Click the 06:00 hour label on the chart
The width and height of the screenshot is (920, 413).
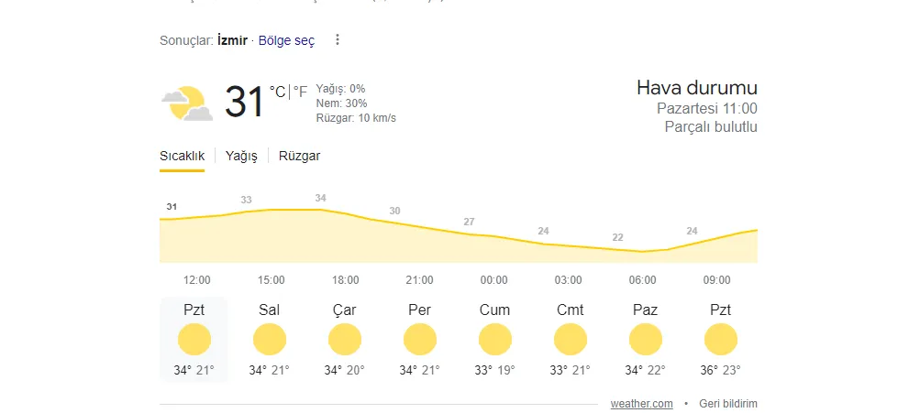(x=642, y=280)
